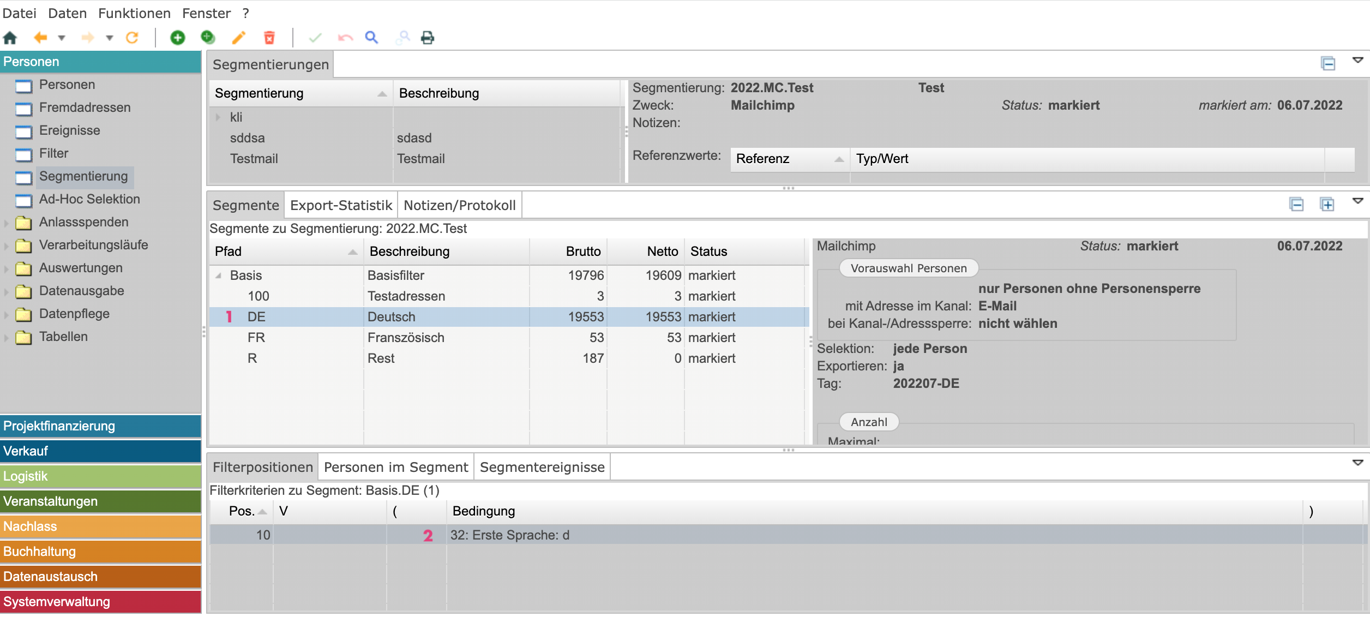Image resolution: width=1370 pixels, height=617 pixels.
Task: Click the printer icon
Action: [x=428, y=38]
